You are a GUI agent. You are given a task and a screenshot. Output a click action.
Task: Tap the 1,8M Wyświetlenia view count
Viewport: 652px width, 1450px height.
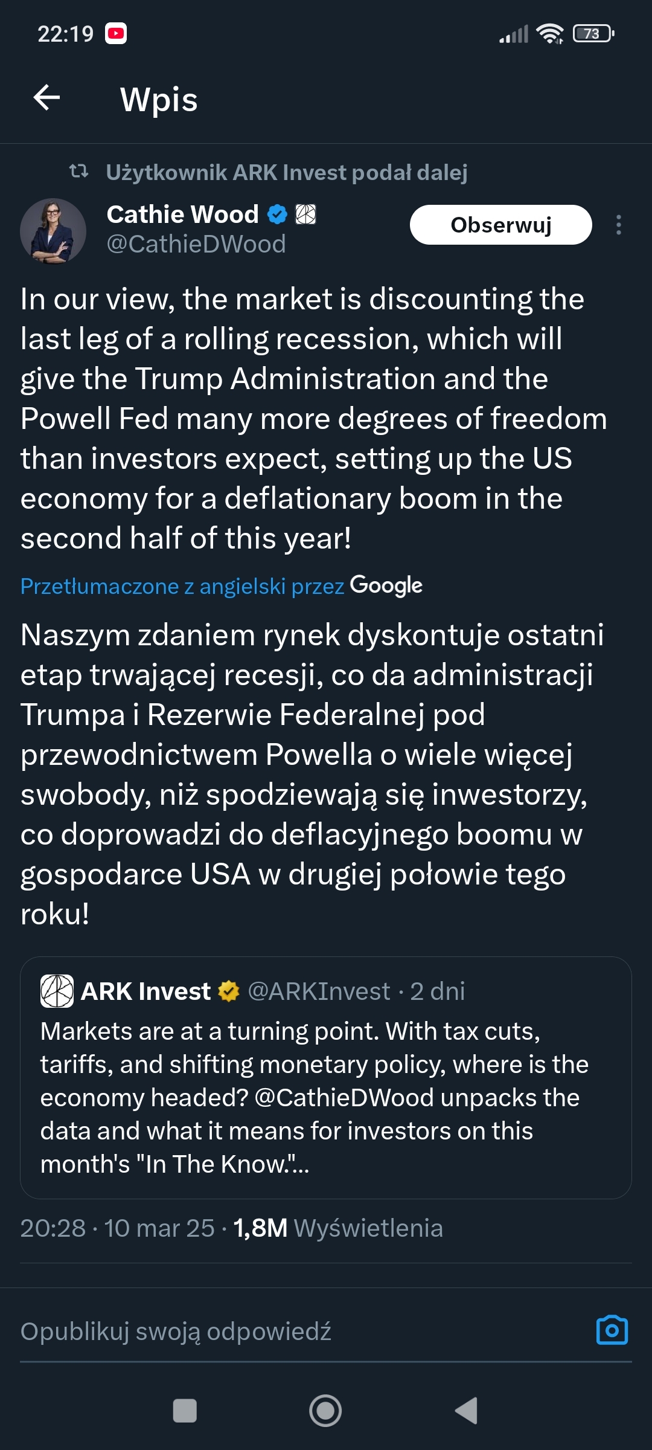[x=337, y=1228]
